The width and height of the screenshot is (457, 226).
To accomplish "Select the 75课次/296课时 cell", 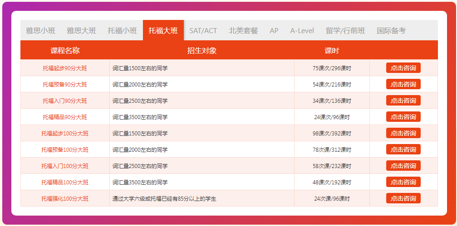I will [x=332, y=68].
